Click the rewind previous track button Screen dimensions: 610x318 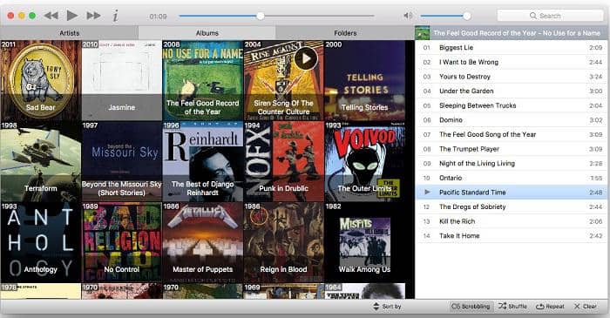51,16
